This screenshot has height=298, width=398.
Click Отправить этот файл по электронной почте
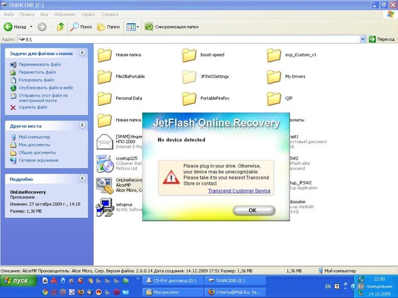click(x=43, y=98)
